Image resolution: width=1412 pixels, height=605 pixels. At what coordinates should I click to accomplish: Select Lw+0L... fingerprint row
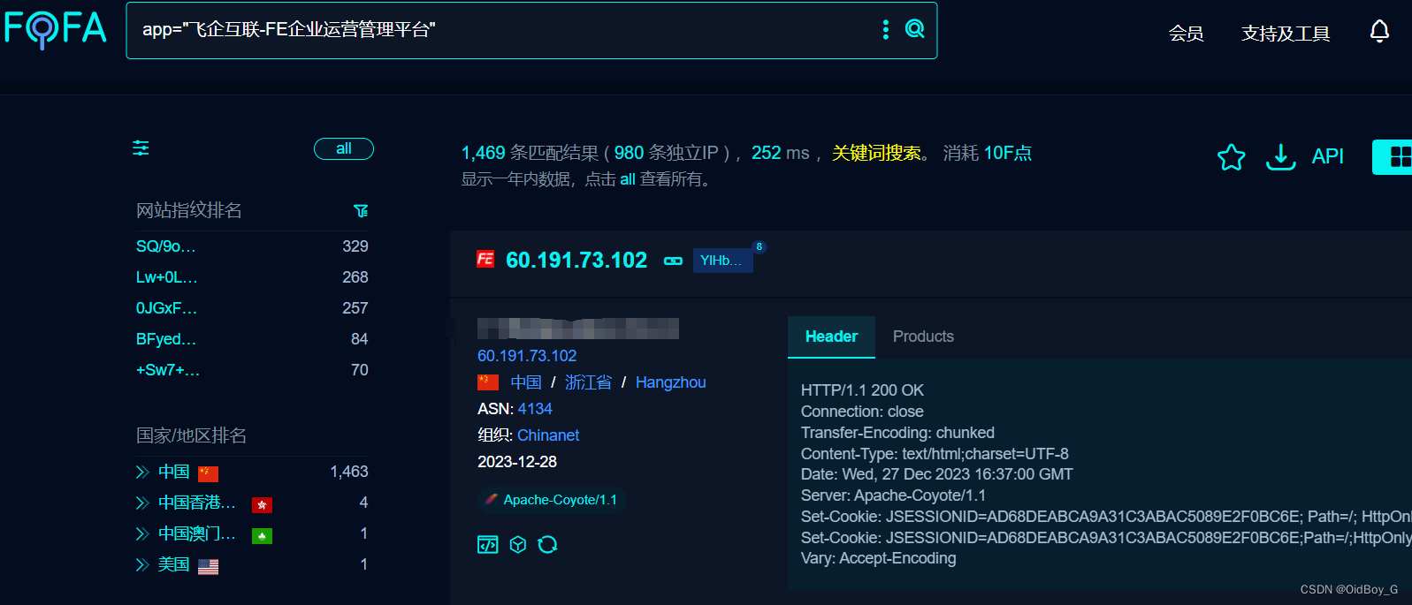coord(252,277)
